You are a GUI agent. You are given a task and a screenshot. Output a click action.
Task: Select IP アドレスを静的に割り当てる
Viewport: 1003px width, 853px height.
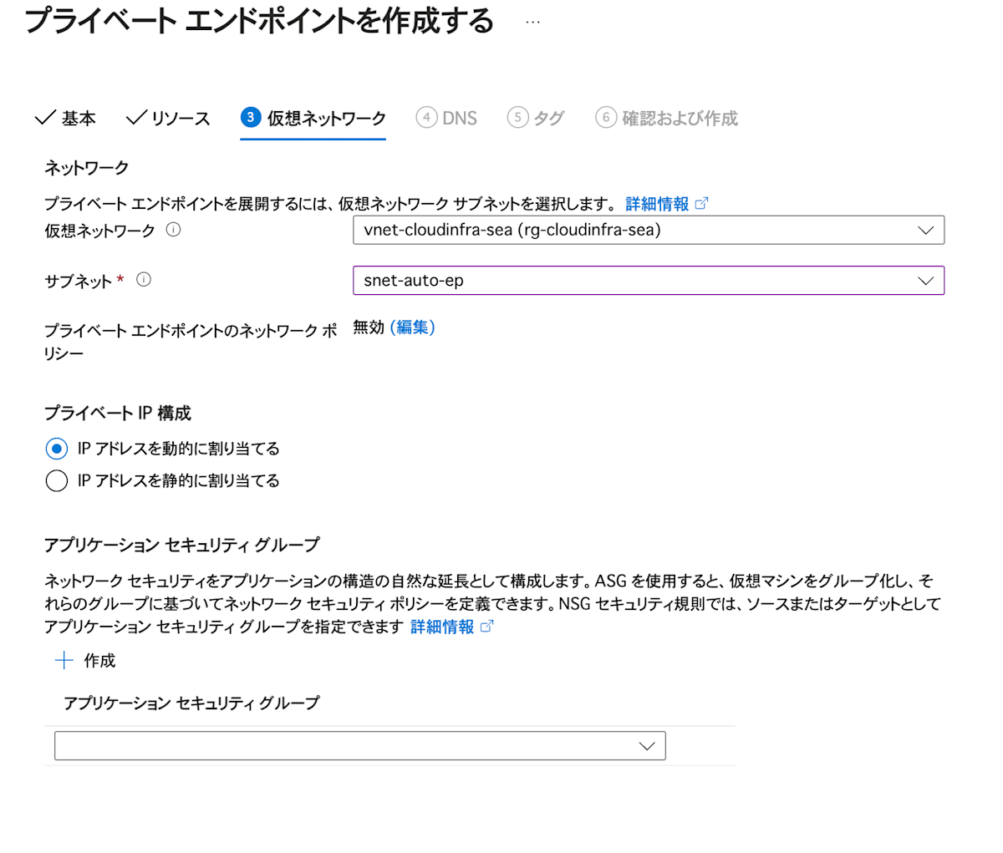pos(56,480)
